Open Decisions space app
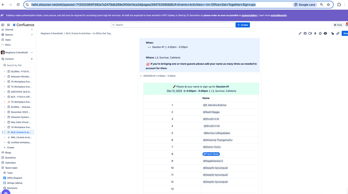The height and width of the screenshot is (194, 348). click(12, 188)
